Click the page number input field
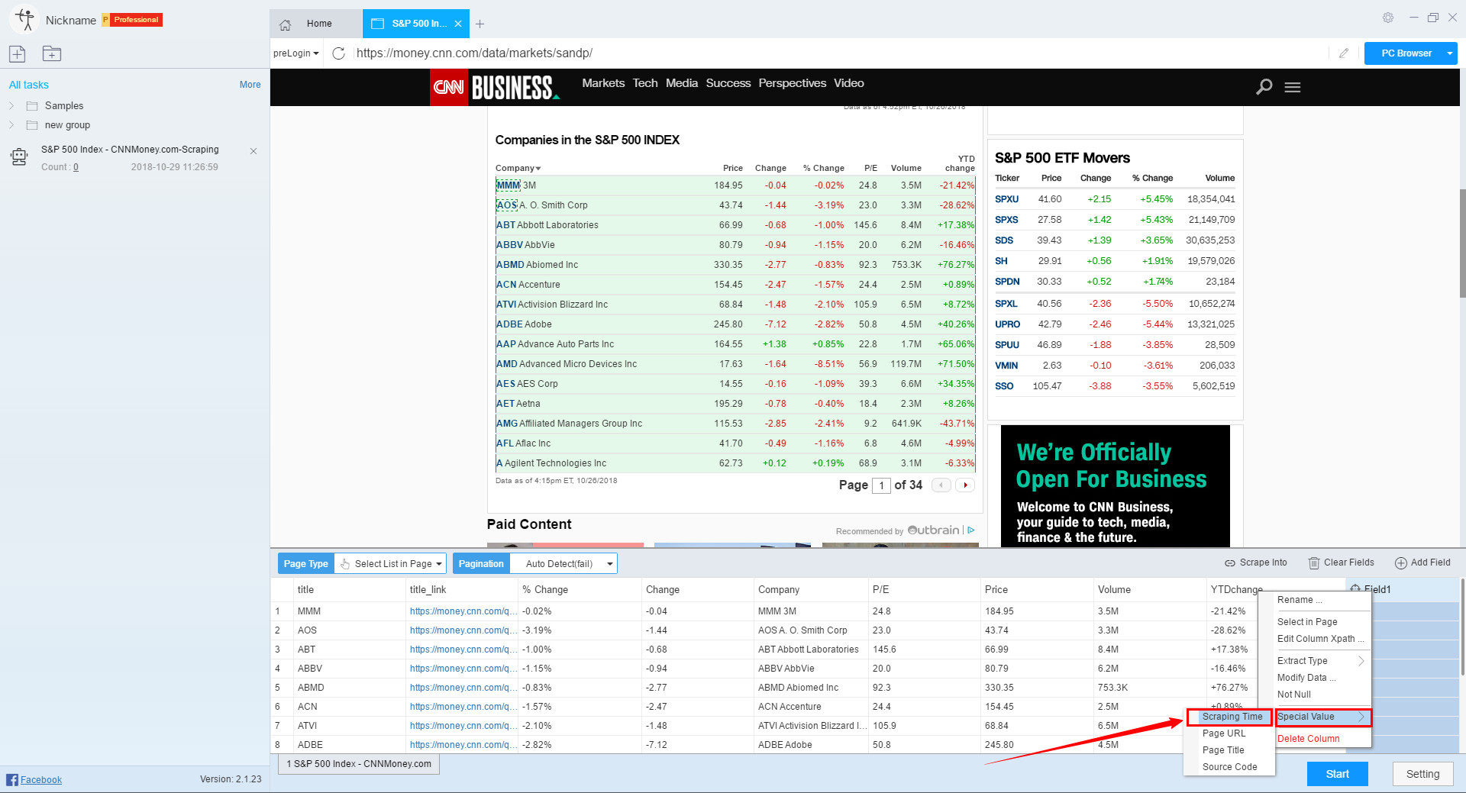 coord(881,485)
